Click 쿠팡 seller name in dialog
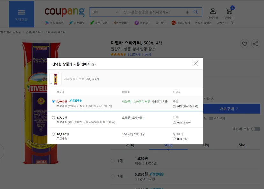This screenshot has height=189, width=264. pos(176,101)
